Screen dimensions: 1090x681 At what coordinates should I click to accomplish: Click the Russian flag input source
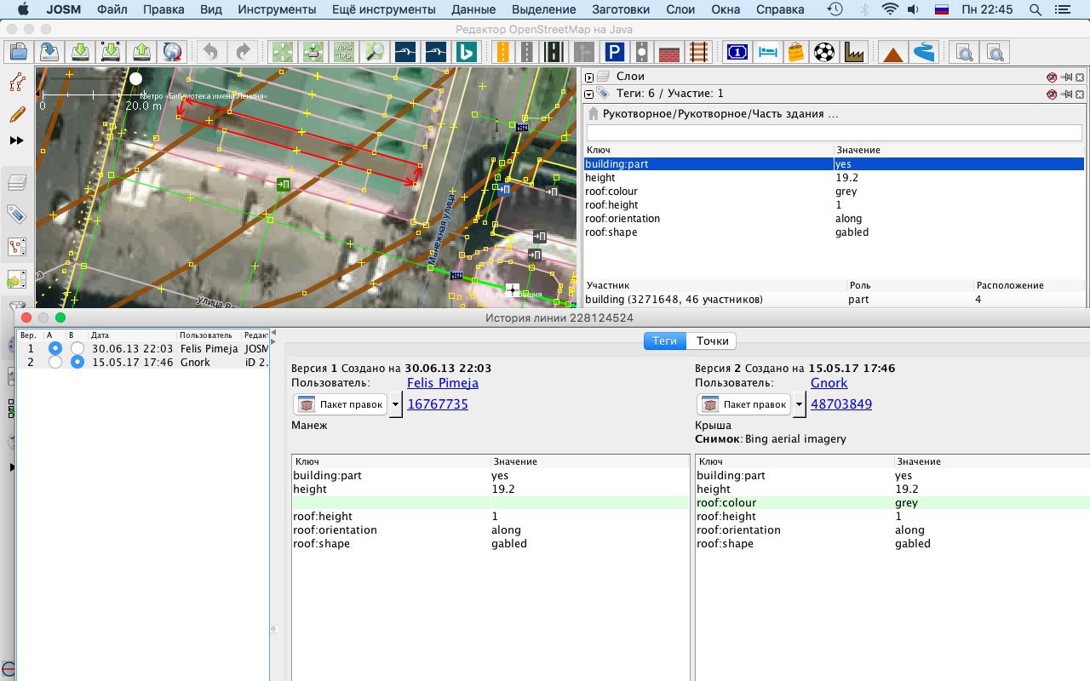[942, 9]
